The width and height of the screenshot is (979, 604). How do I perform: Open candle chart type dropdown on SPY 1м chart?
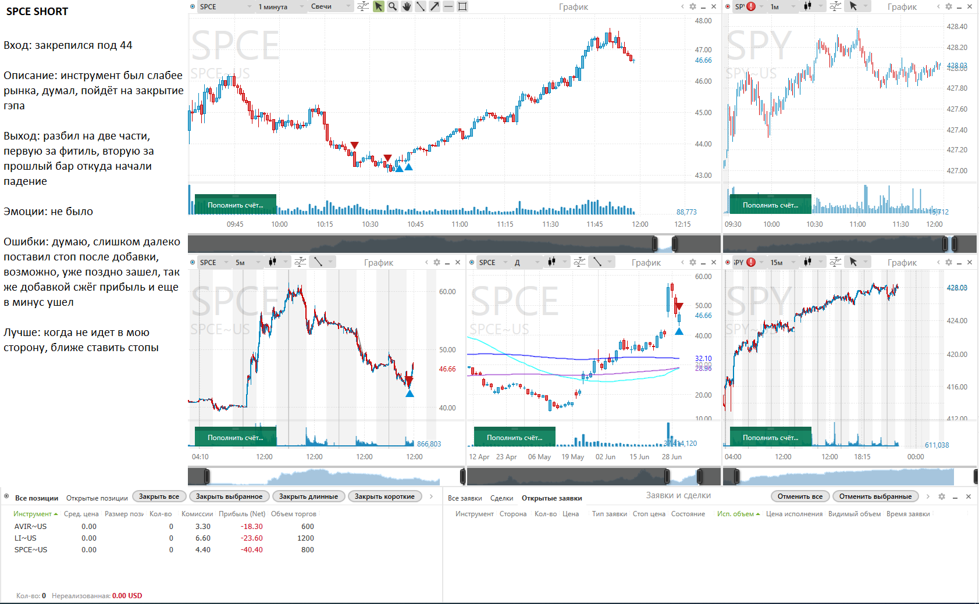812,6
